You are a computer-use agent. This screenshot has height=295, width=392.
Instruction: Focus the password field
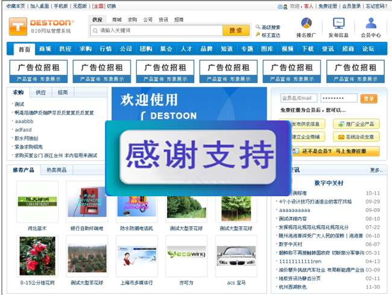[x=339, y=98]
